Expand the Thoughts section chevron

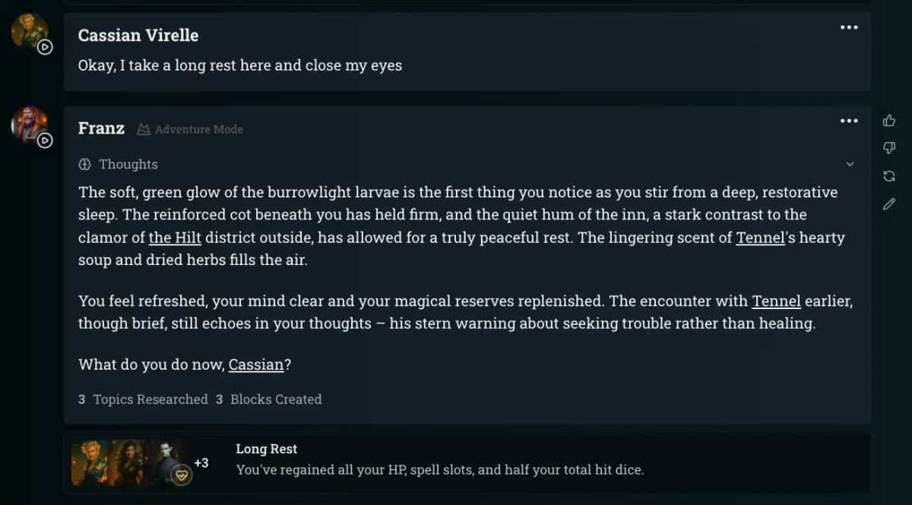point(850,164)
